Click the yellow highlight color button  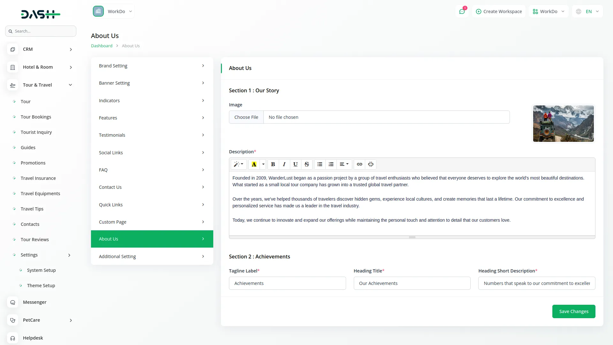pos(254,164)
